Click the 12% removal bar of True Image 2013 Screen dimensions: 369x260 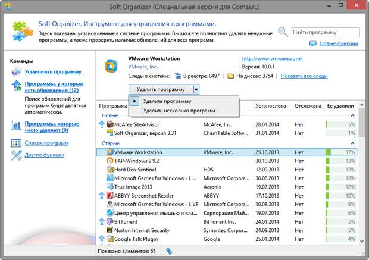click(x=340, y=187)
